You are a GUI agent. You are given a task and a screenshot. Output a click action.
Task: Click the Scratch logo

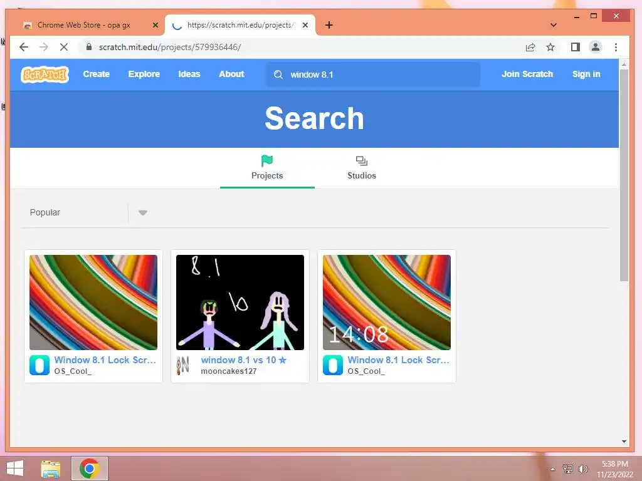tap(45, 75)
